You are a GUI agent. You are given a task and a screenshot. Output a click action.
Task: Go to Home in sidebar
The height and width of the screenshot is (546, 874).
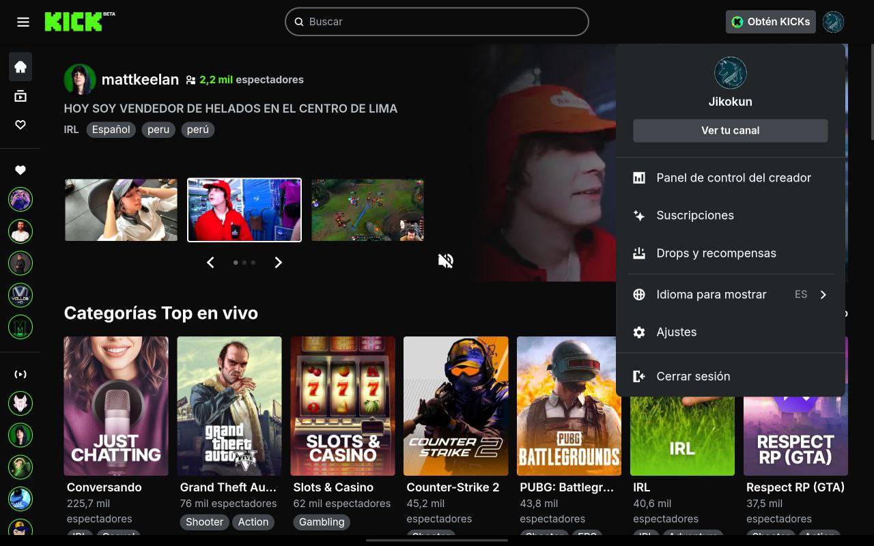[x=20, y=67]
